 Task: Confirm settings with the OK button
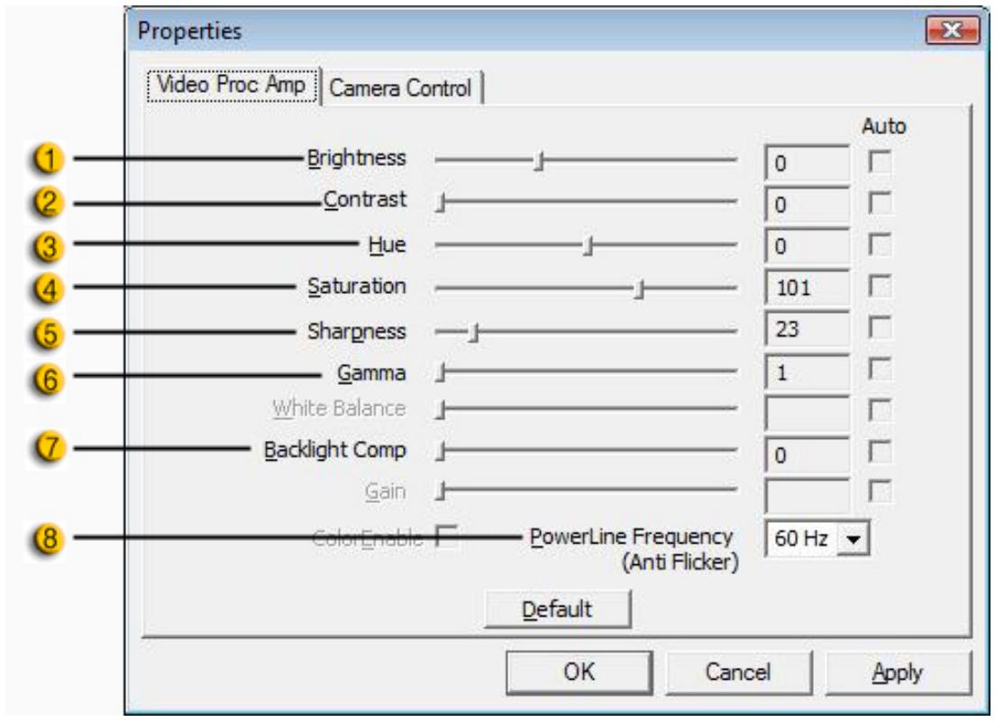[x=579, y=672]
